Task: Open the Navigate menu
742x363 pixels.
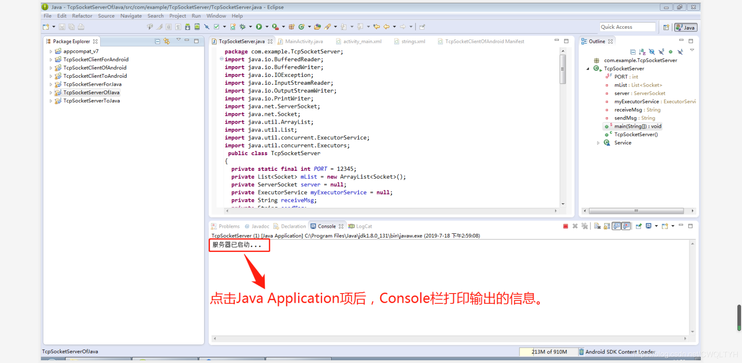Action: 131,16
